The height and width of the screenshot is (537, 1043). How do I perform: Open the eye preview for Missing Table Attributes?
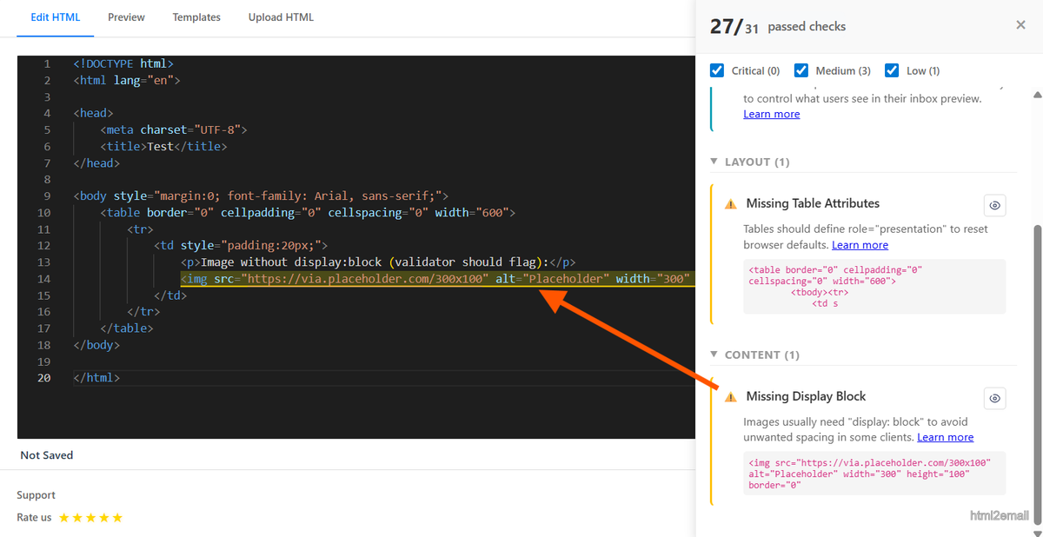994,205
